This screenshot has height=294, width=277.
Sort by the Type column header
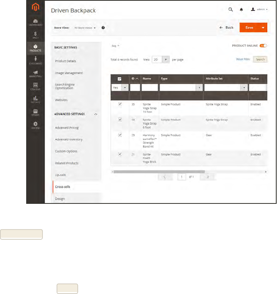[164, 79]
